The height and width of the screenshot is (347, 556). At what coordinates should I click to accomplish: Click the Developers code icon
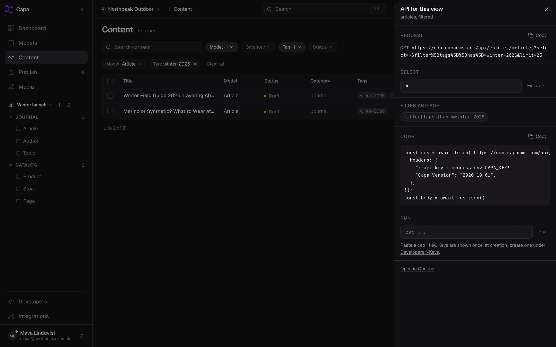[x=11, y=302]
